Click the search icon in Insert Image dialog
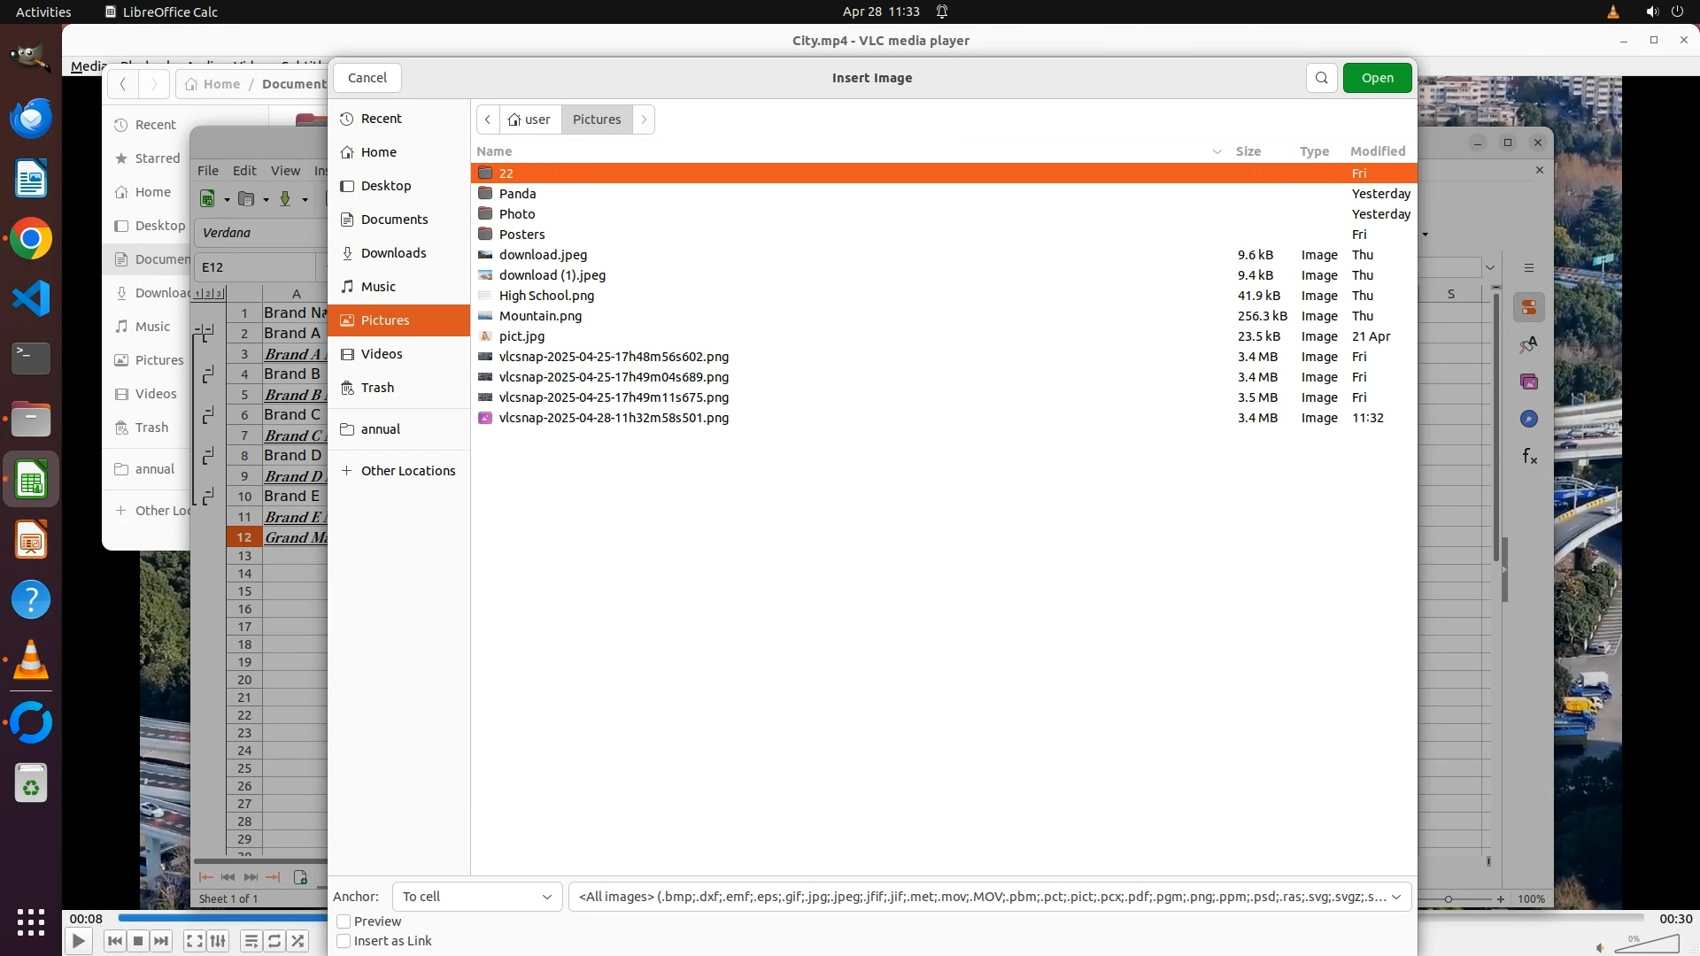The height and width of the screenshot is (956, 1700). click(x=1321, y=78)
